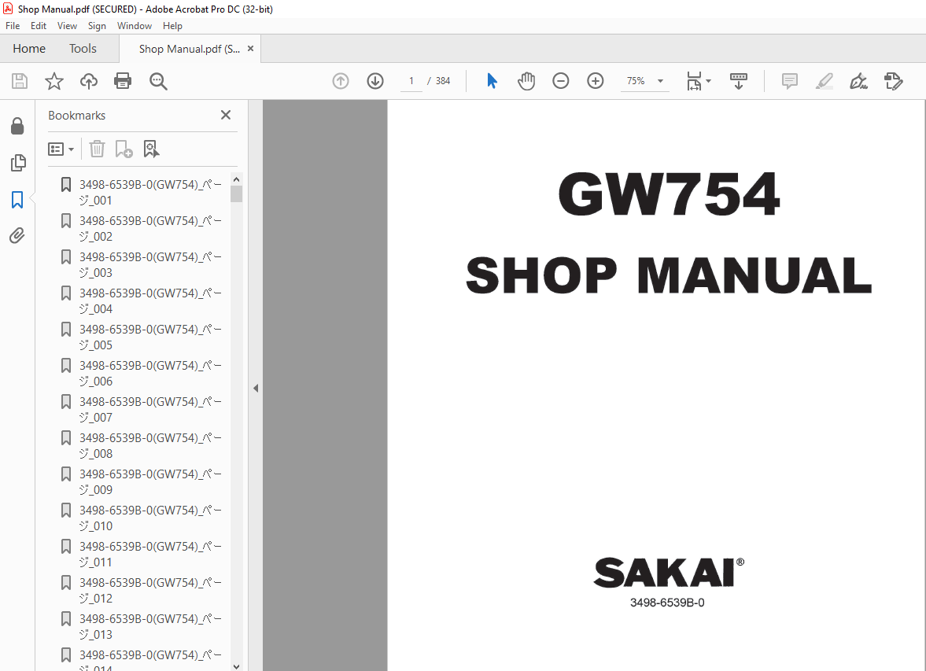Open the Edit menu
Image resolution: width=926 pixels, height=671 pixels.
(39, 26)
